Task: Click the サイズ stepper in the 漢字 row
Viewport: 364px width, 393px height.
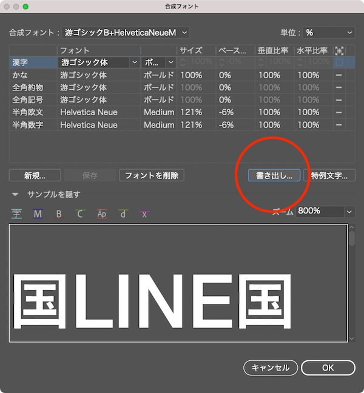Action: [x=183, y=62]
